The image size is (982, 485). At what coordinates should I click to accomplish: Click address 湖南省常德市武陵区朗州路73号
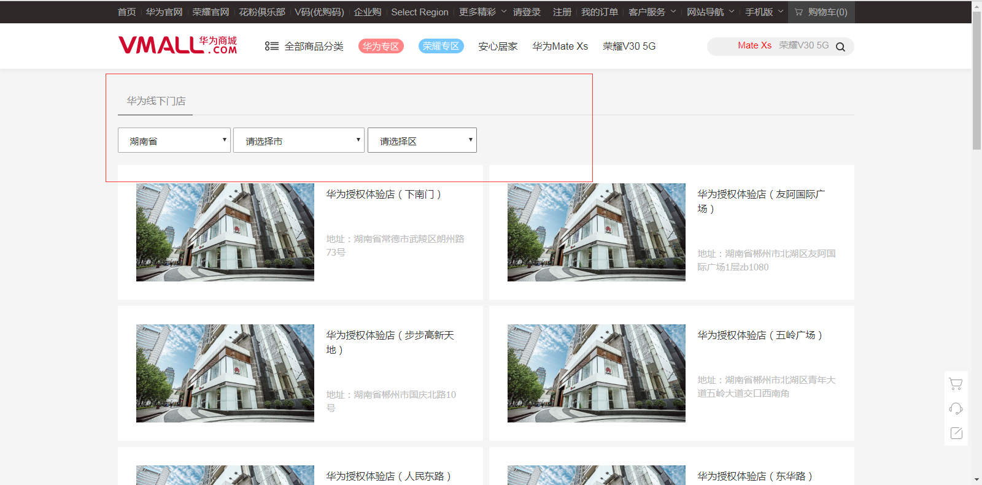click(395, 245)
